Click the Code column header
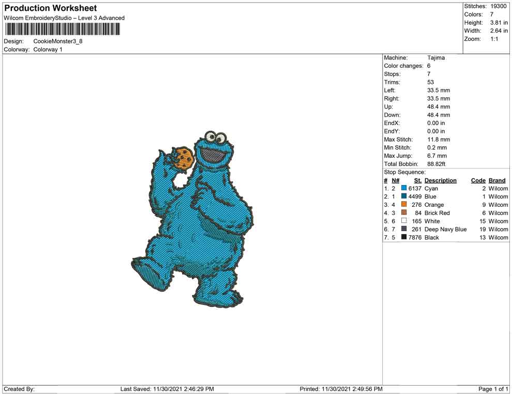The width and height of the screenshot is (512, 394). point(478,180)
